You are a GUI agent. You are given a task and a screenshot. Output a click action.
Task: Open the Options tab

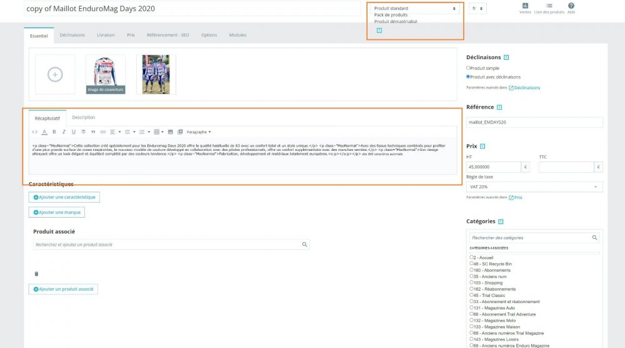pos(209,35)
